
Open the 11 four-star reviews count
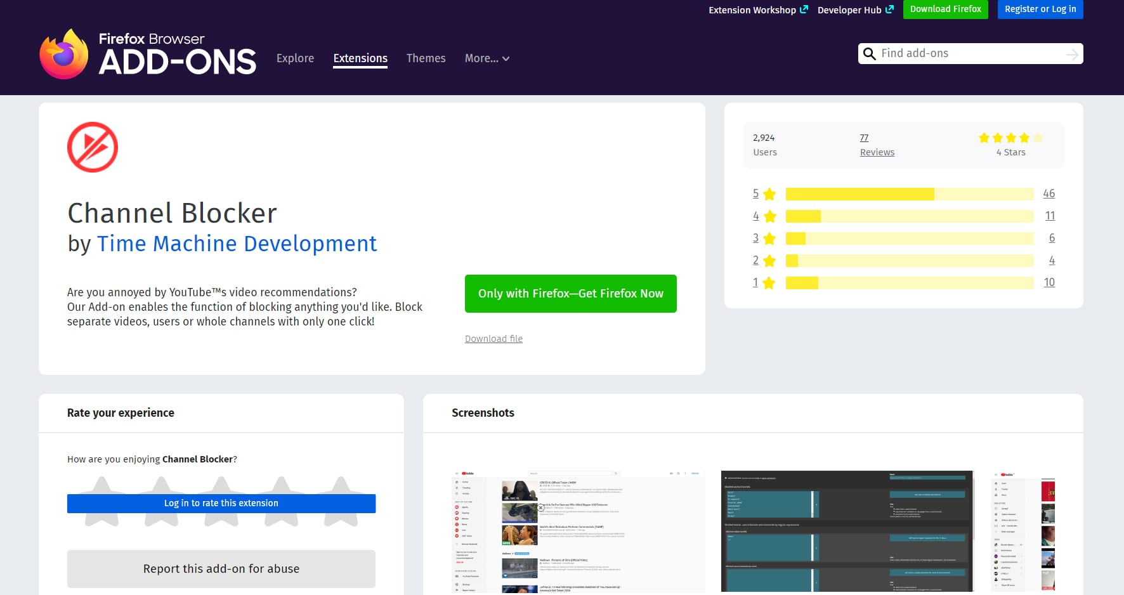(x=1050, y=216)
